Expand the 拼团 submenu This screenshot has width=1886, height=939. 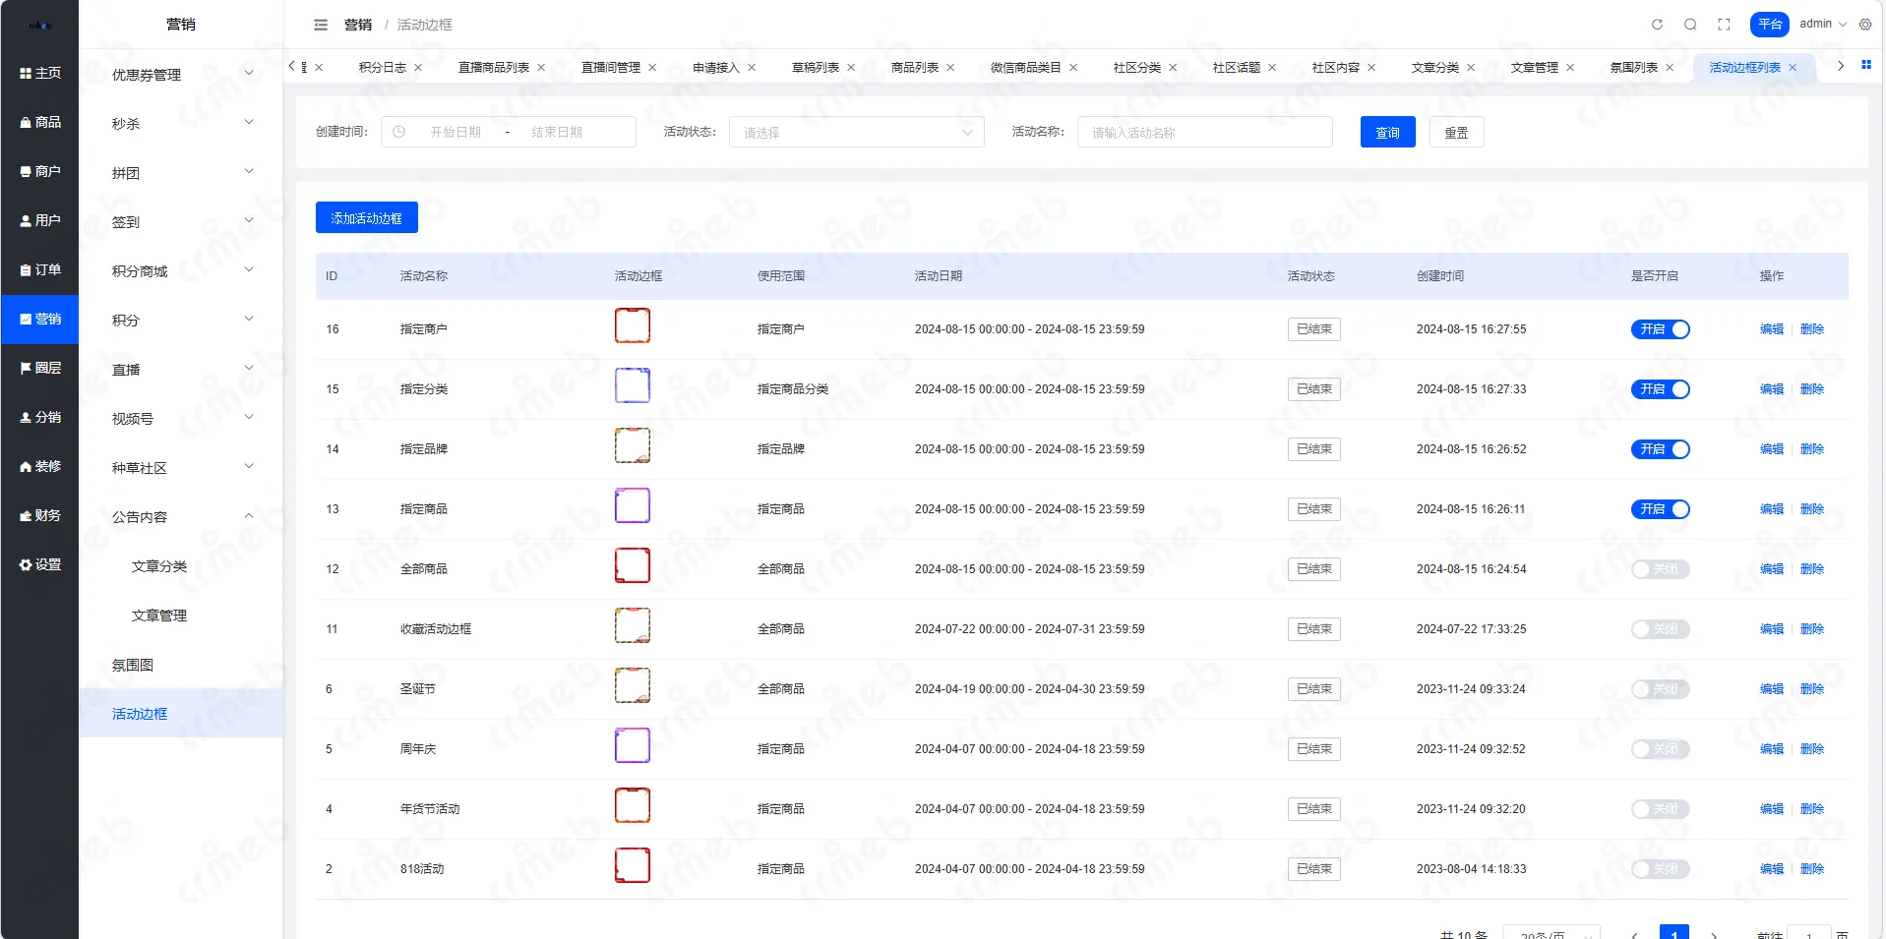(x=181, y=172)
